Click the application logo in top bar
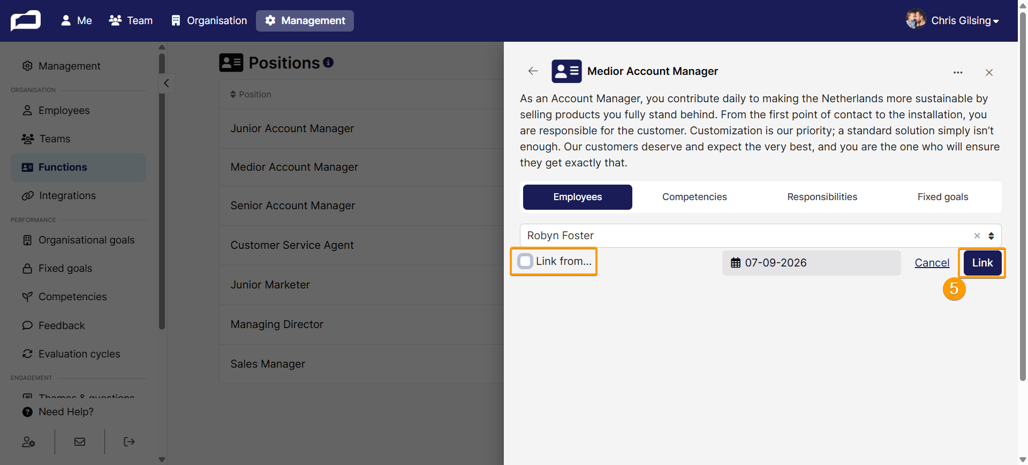Image resolution: width=1028 pixels, height=465 pixels. 26,21
